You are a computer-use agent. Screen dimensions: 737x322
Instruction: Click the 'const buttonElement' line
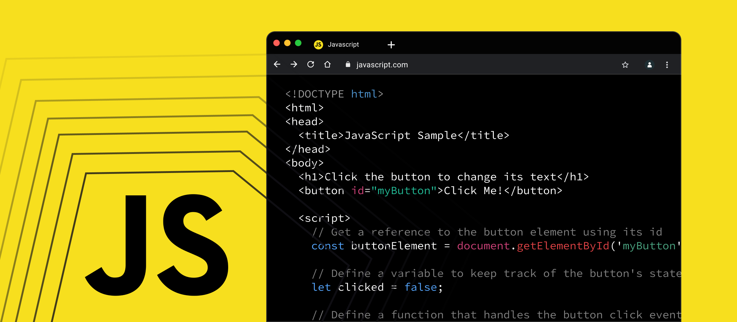tap(496, 246)
